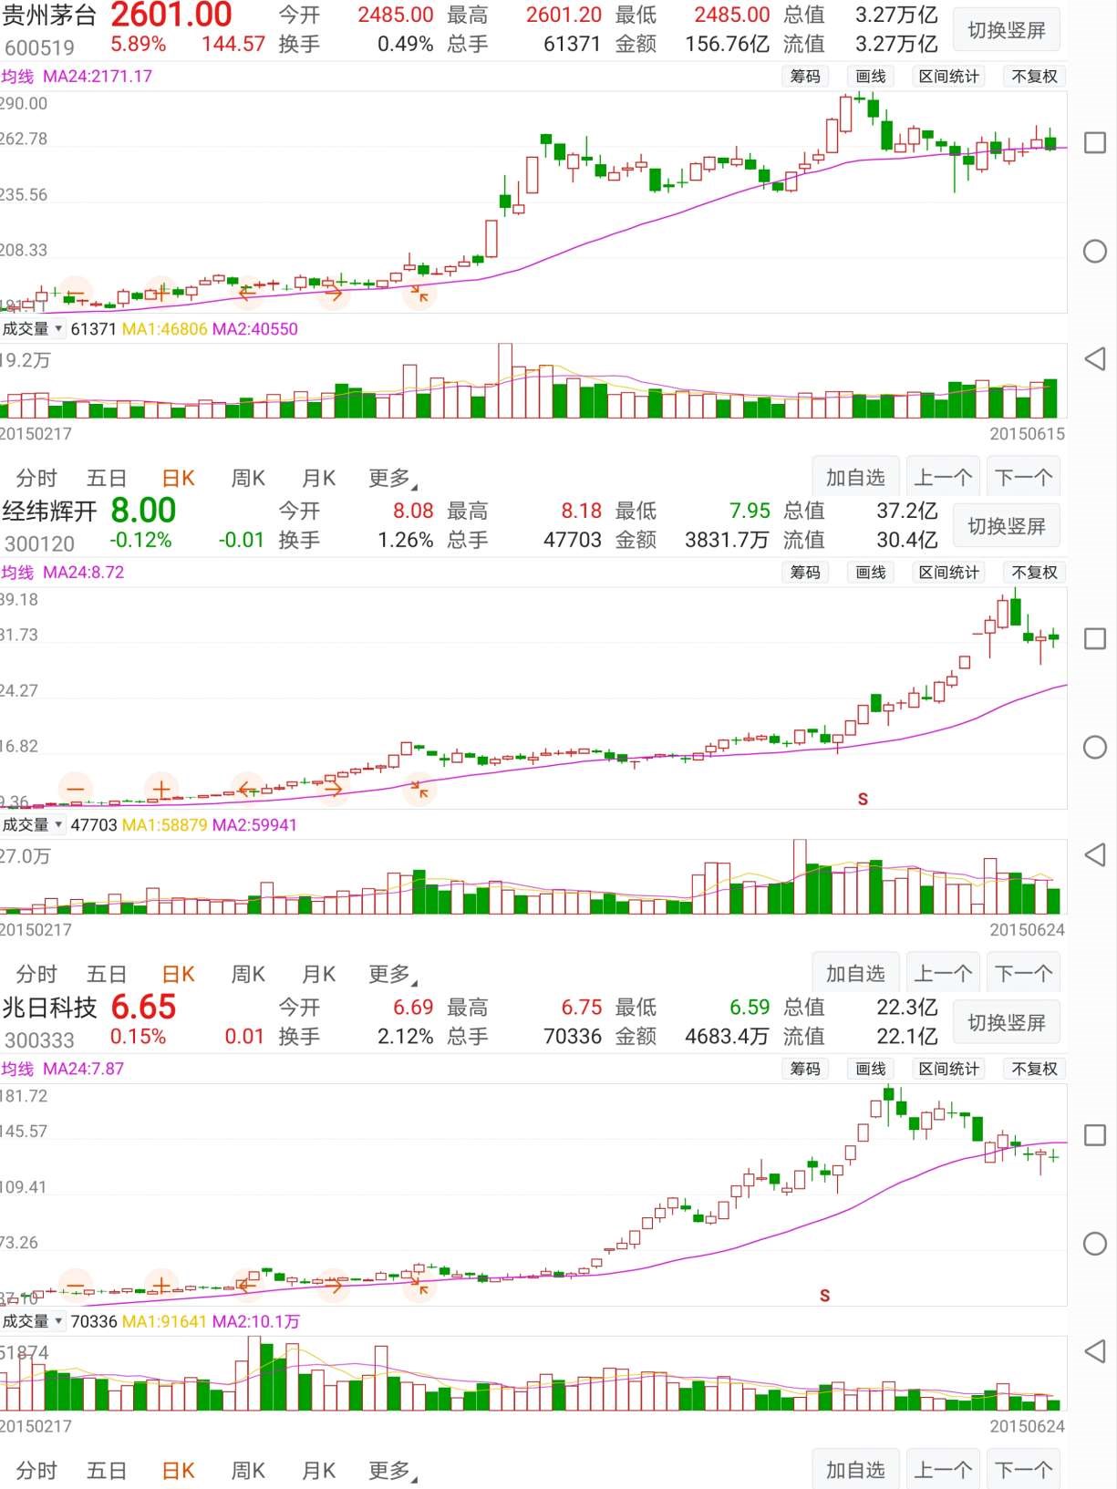The image size is (1117, 1489).
Task: Zoom out the 兆日科技 K-line chart with minus icon
Action: (x=76, y=1286)
